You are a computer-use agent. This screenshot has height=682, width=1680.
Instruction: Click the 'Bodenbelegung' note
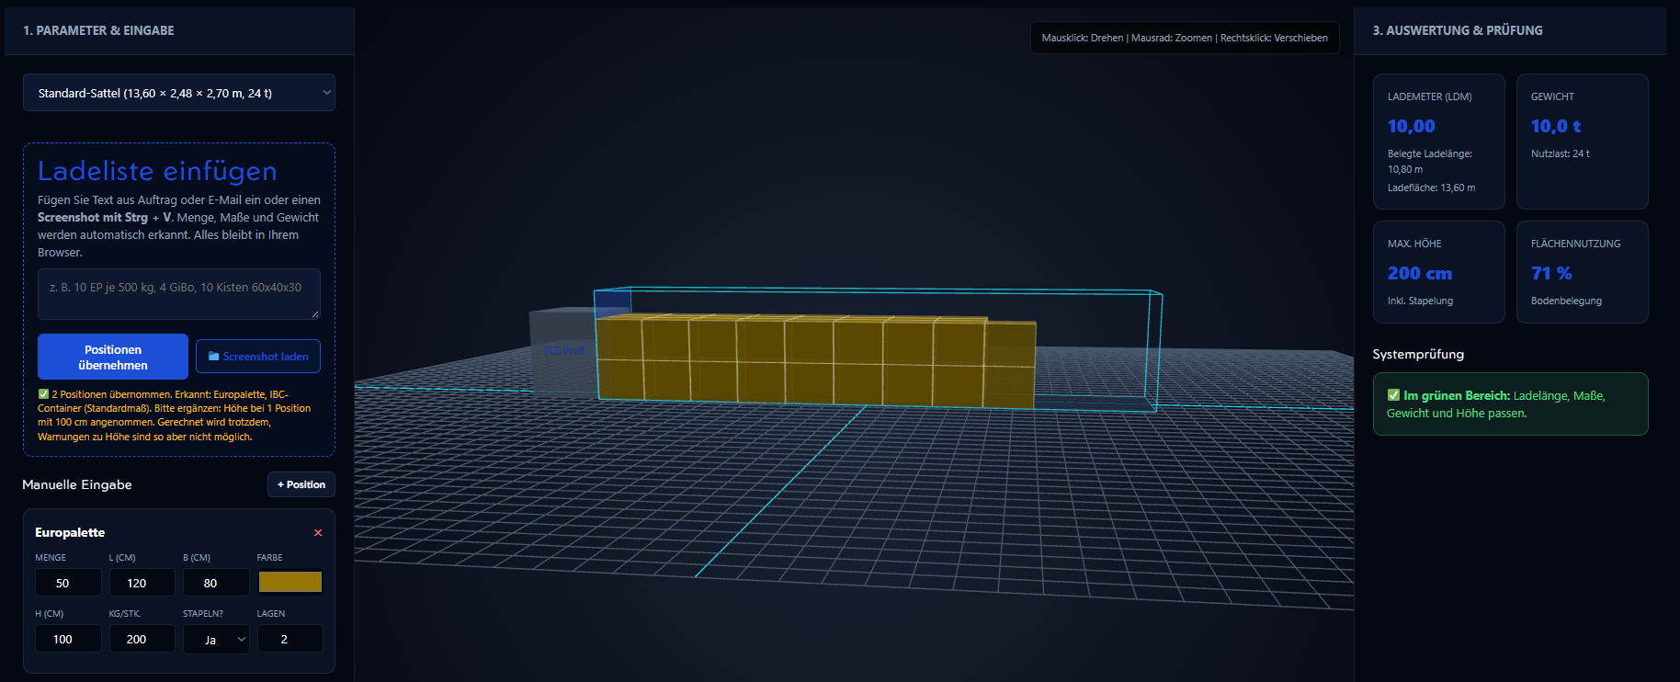point(1566,301)
